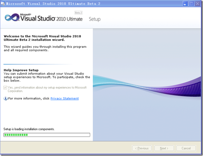Toggle the send setup experiences checkbox
203x156 pixels.
click(5, 88)
